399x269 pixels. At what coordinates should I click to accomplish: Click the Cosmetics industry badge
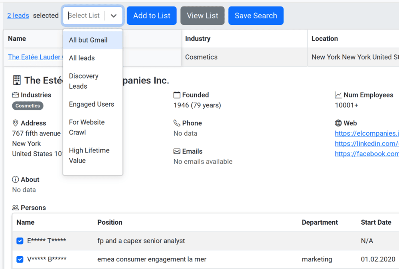tap(28, 106)
